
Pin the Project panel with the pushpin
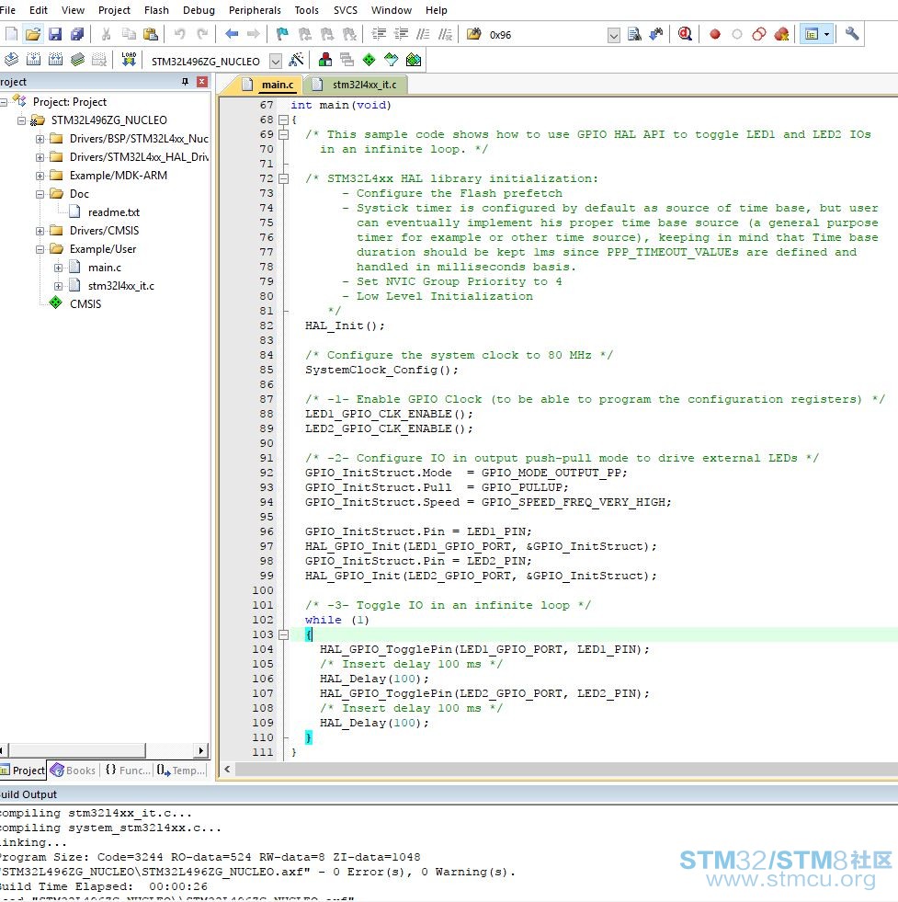click(185, 82)
